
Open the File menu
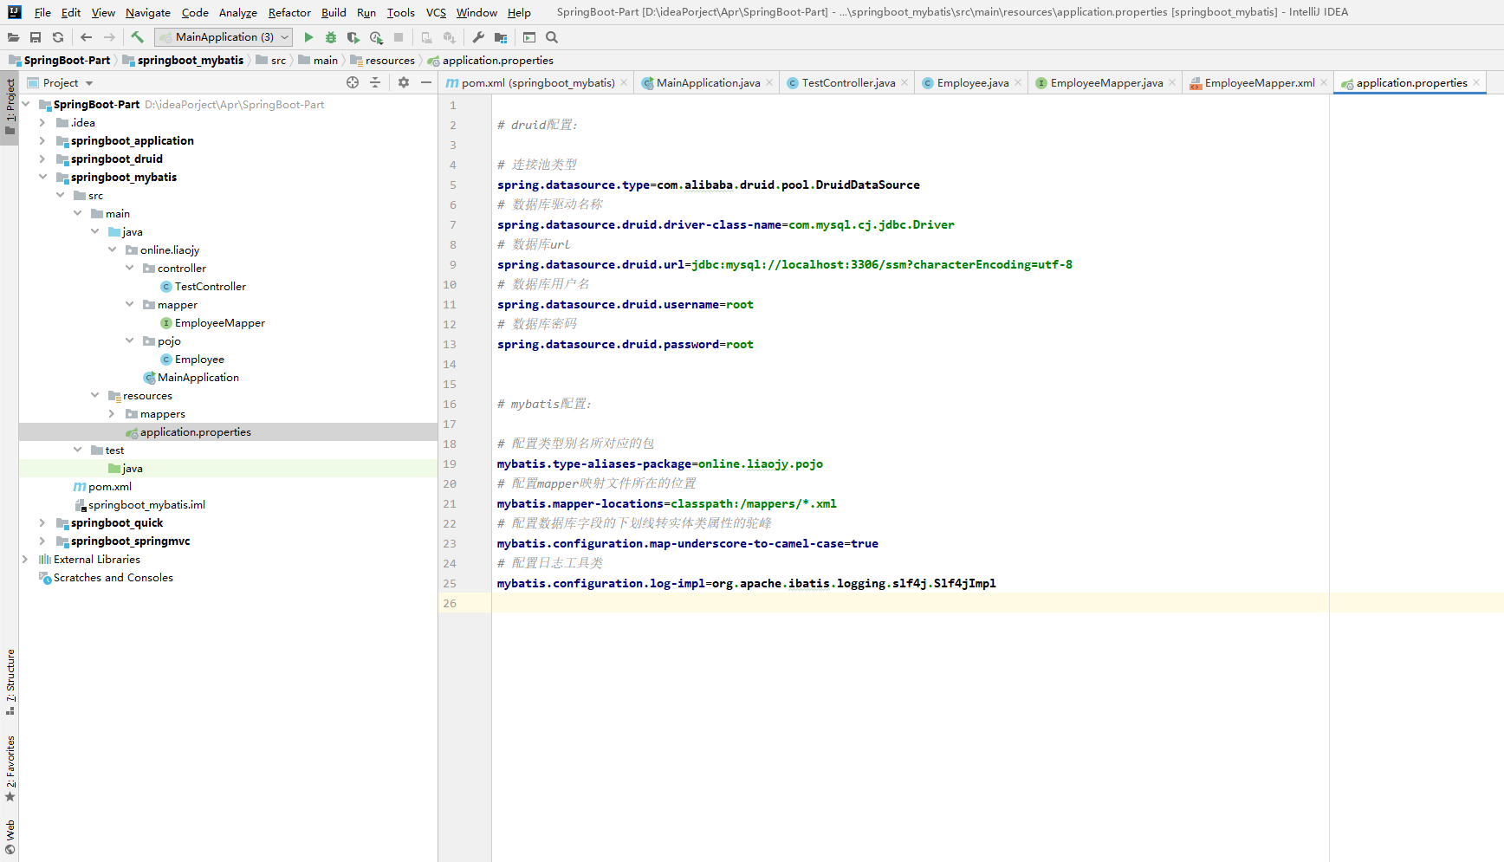click(x=42, y=12)
